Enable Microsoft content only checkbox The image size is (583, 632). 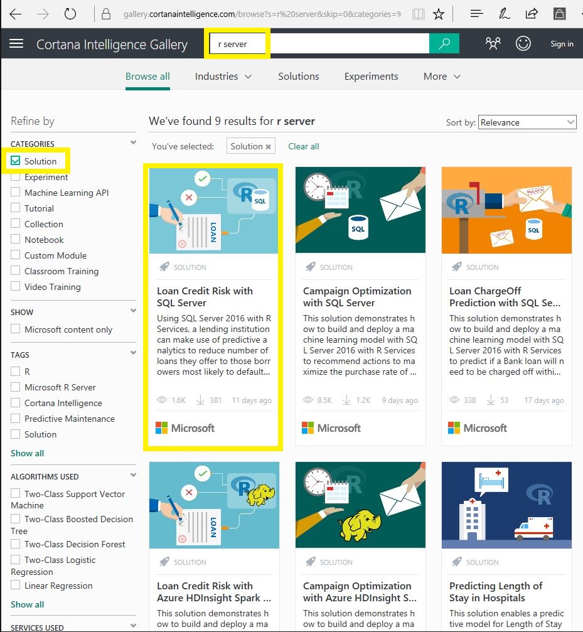(x=15, y=329)
